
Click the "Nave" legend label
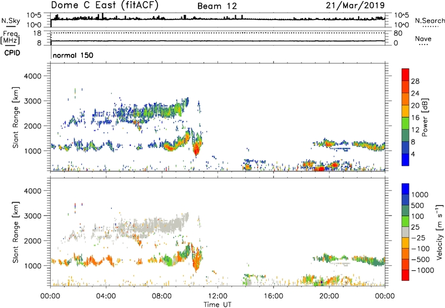click(x=423, y=38)
